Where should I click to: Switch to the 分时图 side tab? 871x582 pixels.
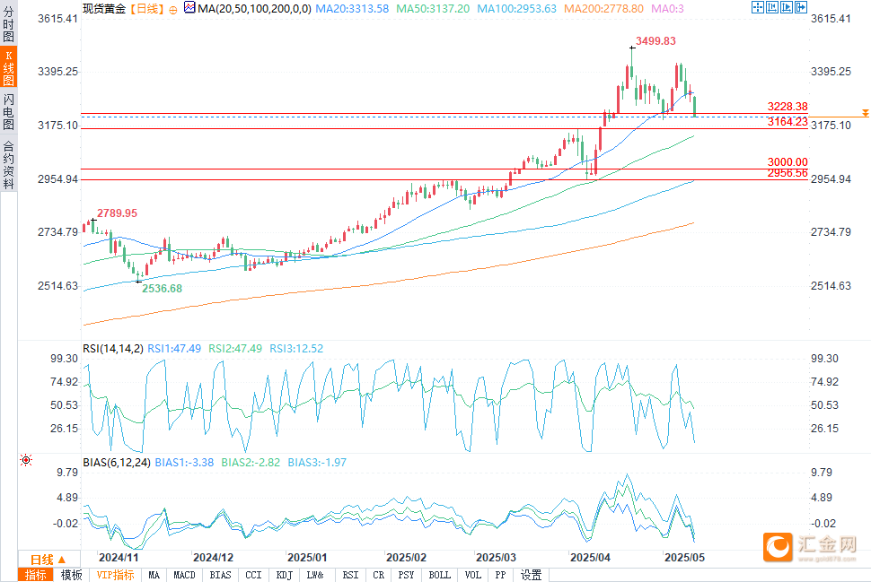click(x=8, y=23)
